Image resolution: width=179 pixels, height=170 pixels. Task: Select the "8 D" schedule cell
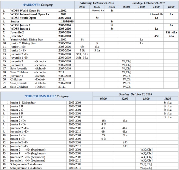(x=104, y=124)
